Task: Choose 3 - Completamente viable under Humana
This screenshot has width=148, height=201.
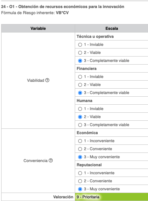Action: (80, 125)
